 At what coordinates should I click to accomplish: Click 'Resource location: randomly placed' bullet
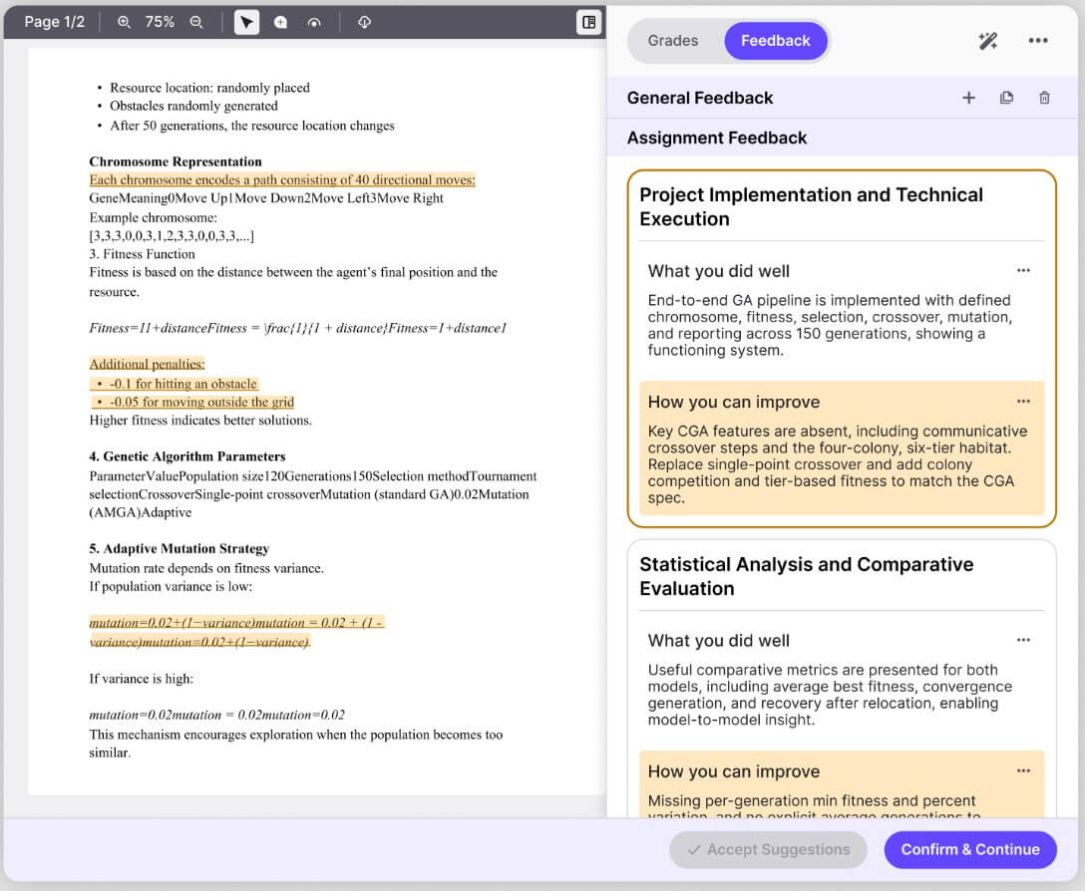click(209, 88)
